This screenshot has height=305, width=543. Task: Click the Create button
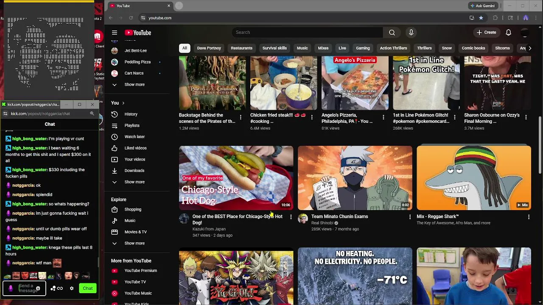coord(486,33)
